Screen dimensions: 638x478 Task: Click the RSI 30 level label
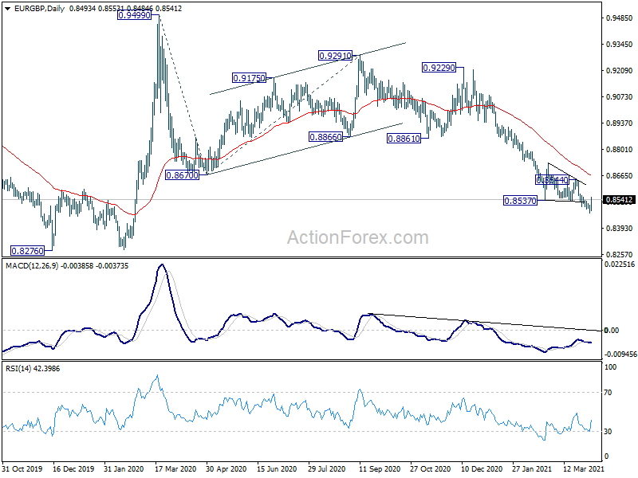click(x=608, y=431)
